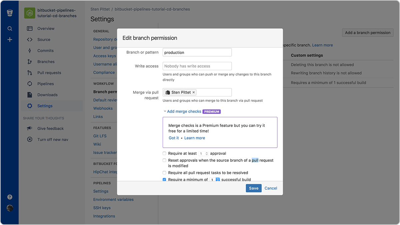Open Webhooks in the Workflow menu
The image size is (400, 225).
click(x=103, y=108)
